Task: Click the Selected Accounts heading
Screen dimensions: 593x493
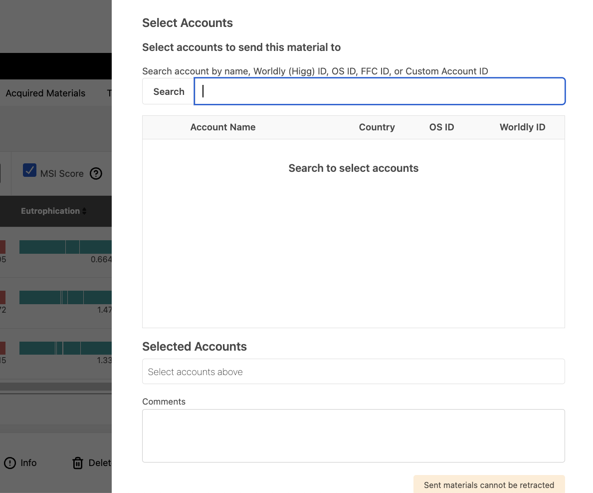Action: click(x=195, y=347)
